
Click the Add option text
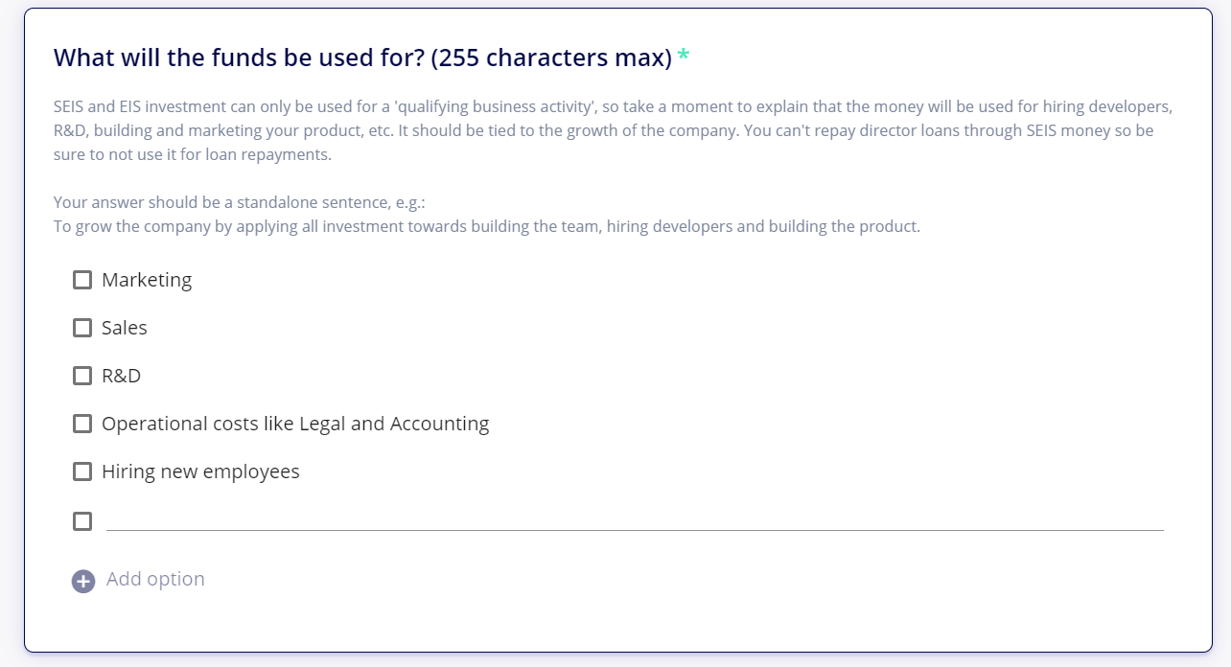tap(155, 579)
